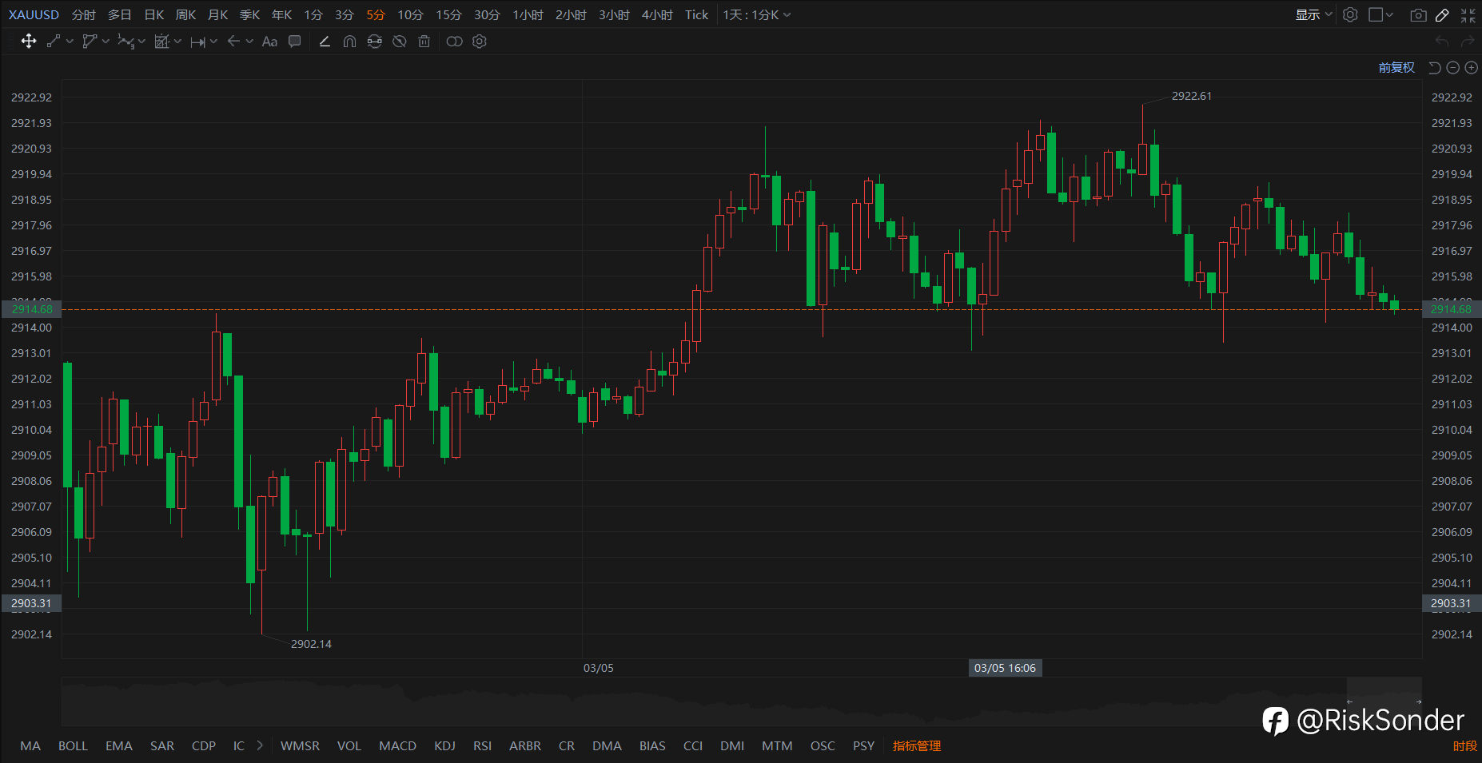Viewport: 1482px width, 763px height.
Task: Toggle 前复权 price adjustment mode
Action: [x=1396, y=68]
